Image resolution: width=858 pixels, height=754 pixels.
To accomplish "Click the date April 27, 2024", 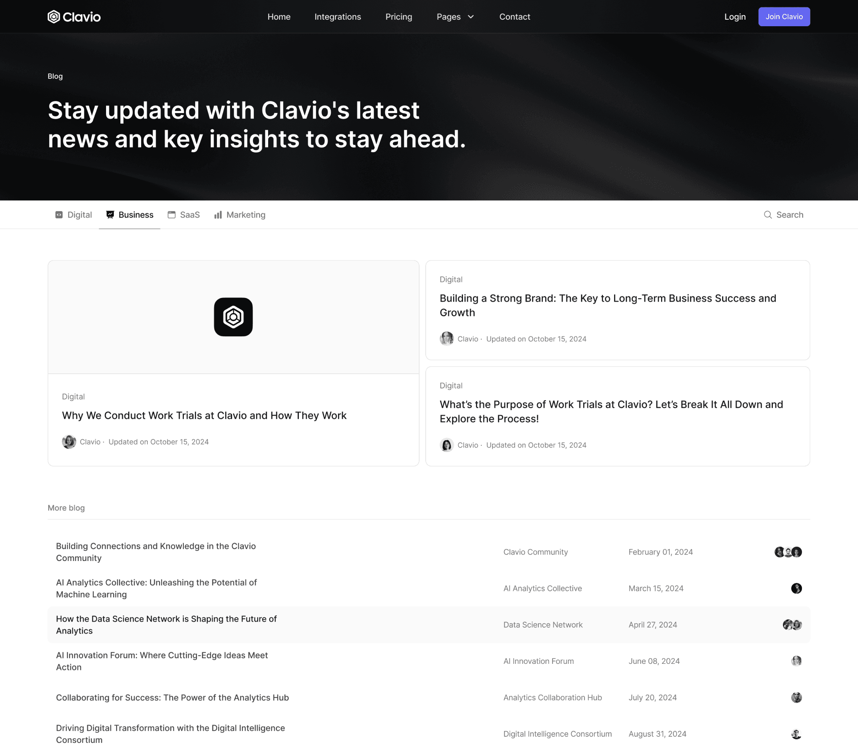I will pyautogui.click(x=653, y=625).
